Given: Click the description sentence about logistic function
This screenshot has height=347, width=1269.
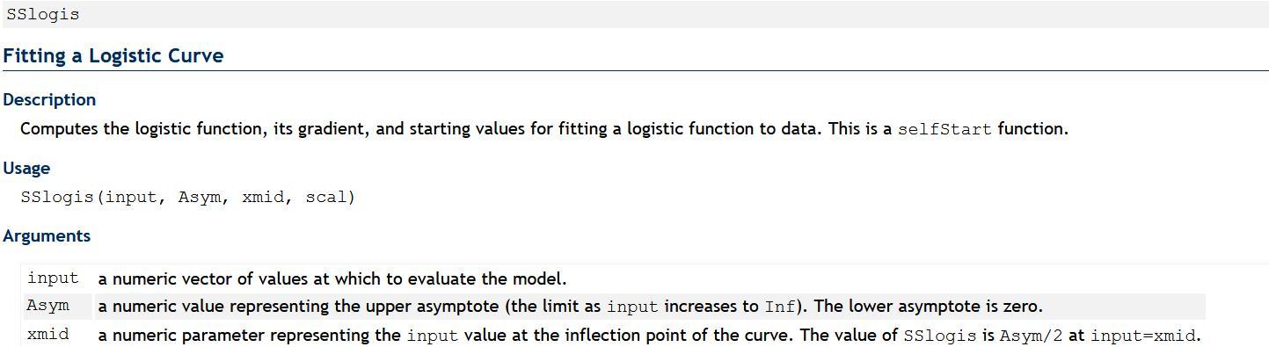Looking at the screenshot, I should tap(544, 129).
